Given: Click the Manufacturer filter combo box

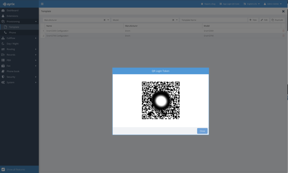Looking at the screenshot, I should pos(76,20).
